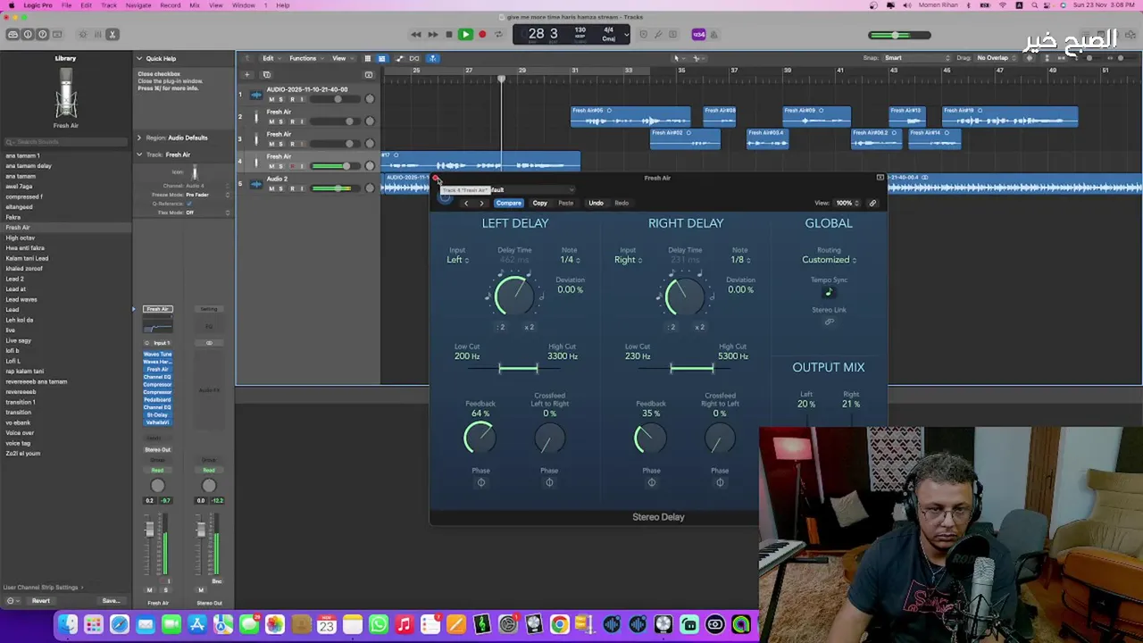Mute track 3 Fresh Air
Screen dimensions: 1143x643
271,144
